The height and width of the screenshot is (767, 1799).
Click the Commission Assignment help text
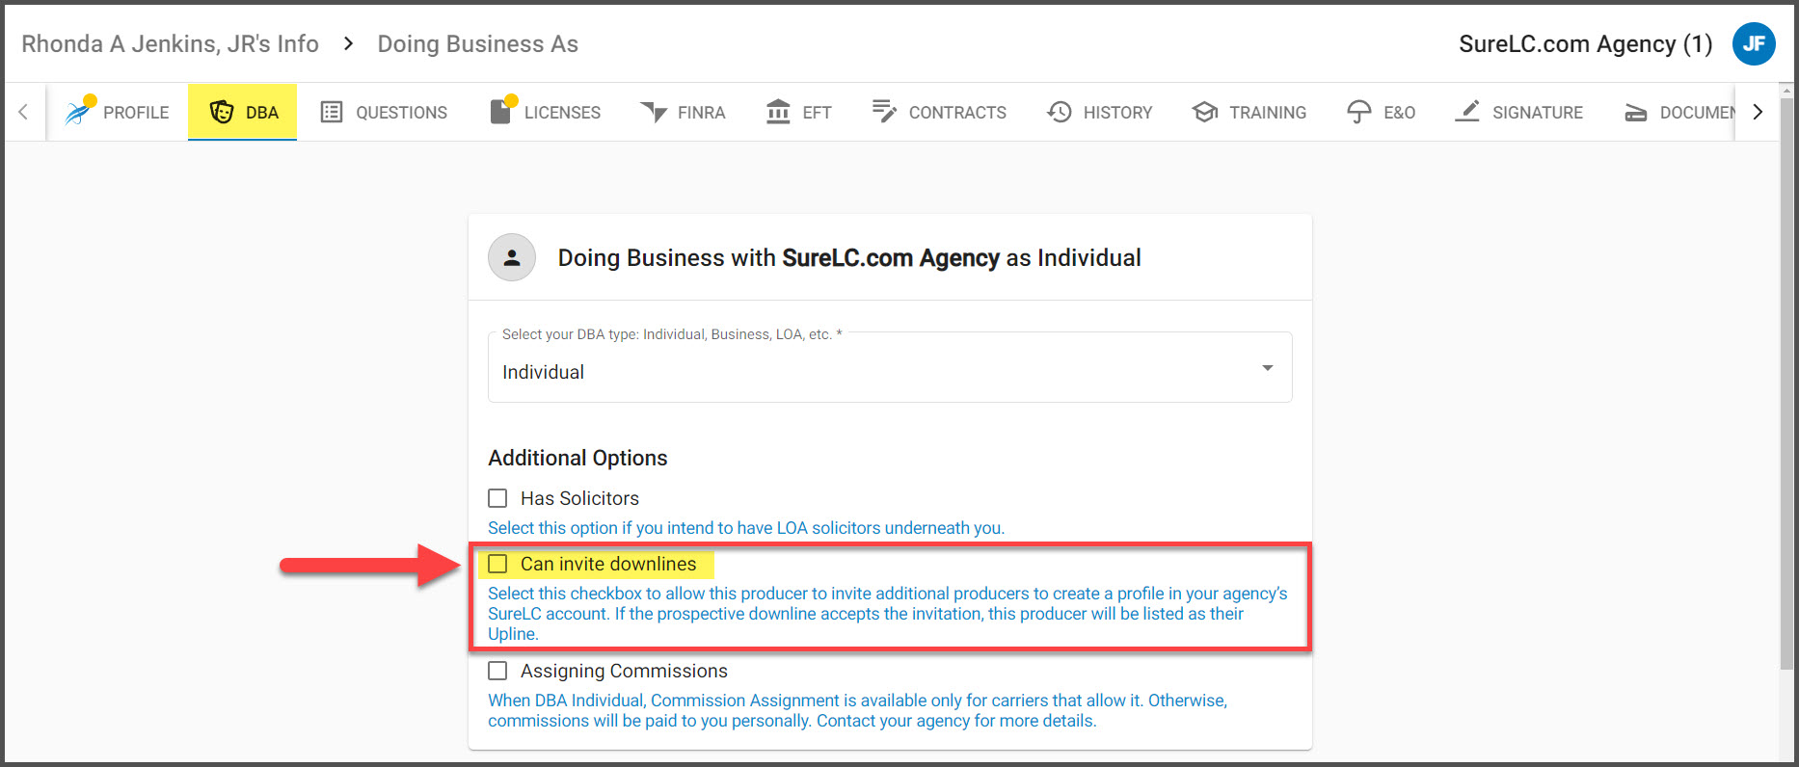tap(857, 710)
